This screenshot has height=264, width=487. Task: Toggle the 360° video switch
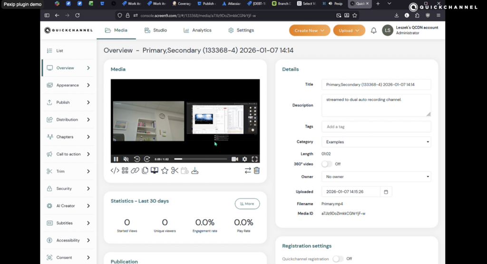coord(327,164)
